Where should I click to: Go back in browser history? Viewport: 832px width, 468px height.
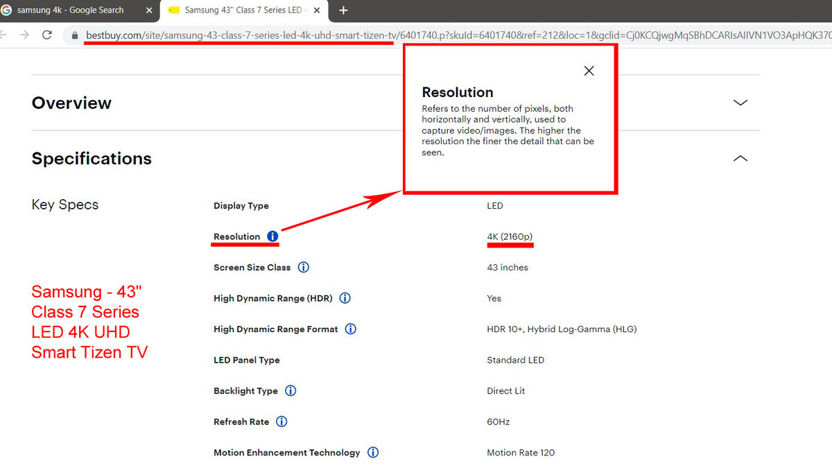[3, 35]
